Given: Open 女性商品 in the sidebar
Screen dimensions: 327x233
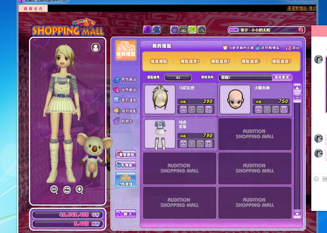Looking at the screenshot, I should click(125, 90).
